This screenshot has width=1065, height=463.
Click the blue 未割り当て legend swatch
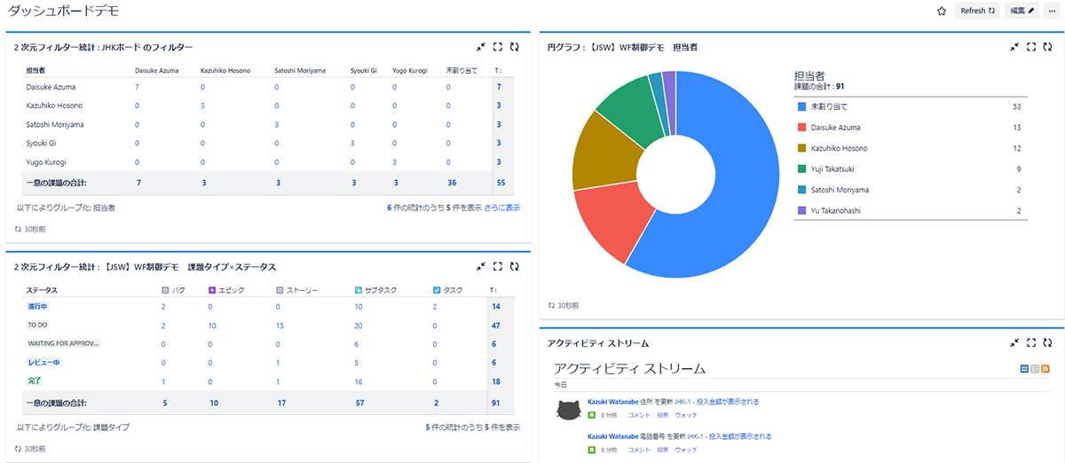pos(802,106)
